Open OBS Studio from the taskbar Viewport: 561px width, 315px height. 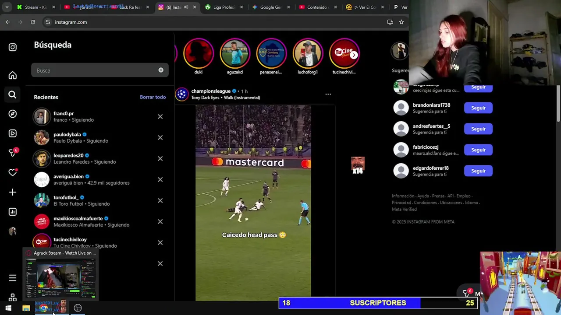pyautogui.click(x=78, y=308)
